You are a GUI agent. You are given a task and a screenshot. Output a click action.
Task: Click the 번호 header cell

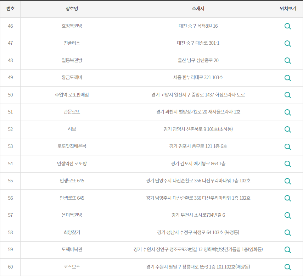11,9
